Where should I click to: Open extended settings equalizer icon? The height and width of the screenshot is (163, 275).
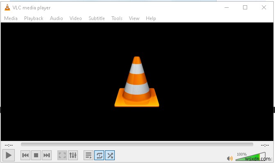73,155
